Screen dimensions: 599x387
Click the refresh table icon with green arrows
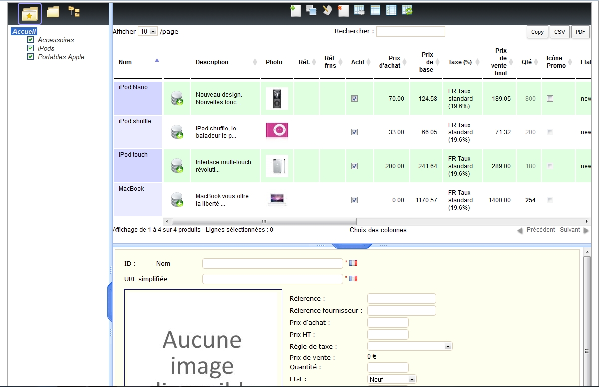pos(408,10)
